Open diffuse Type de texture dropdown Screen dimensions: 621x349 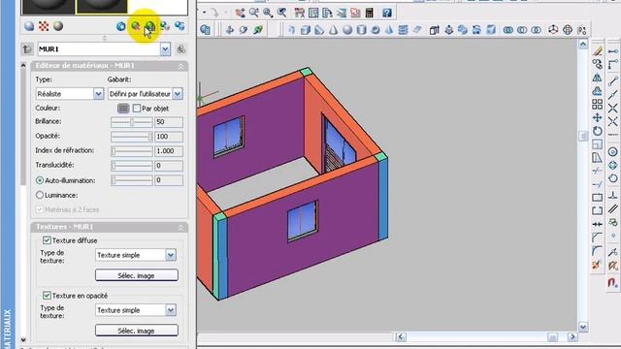171,255
